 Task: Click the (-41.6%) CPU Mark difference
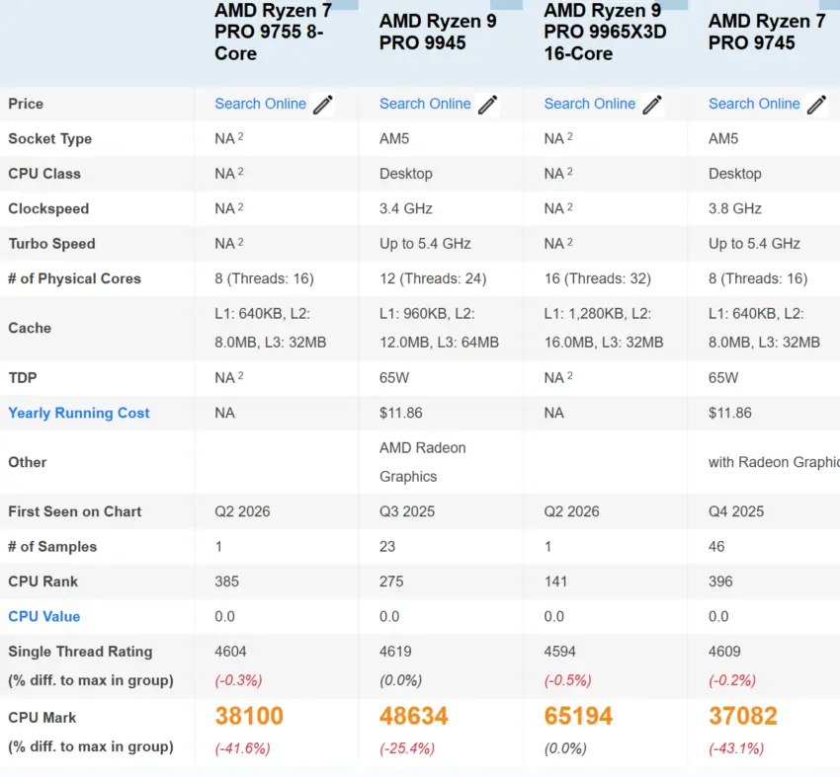(x=243, y=748)
